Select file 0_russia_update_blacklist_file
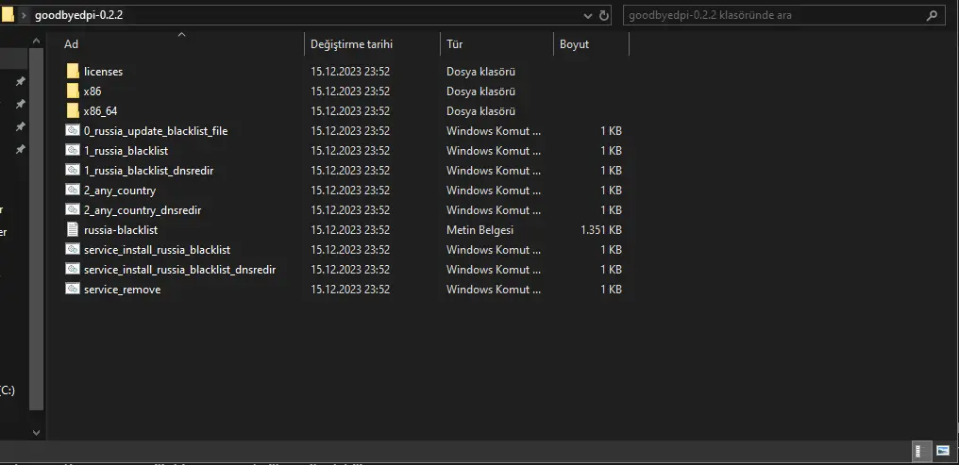The width and height of the screenshot is (959, 465). point(156,131)
